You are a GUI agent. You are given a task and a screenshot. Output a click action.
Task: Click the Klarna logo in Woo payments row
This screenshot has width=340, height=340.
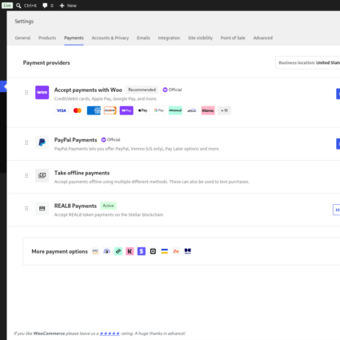click(208, 110)
